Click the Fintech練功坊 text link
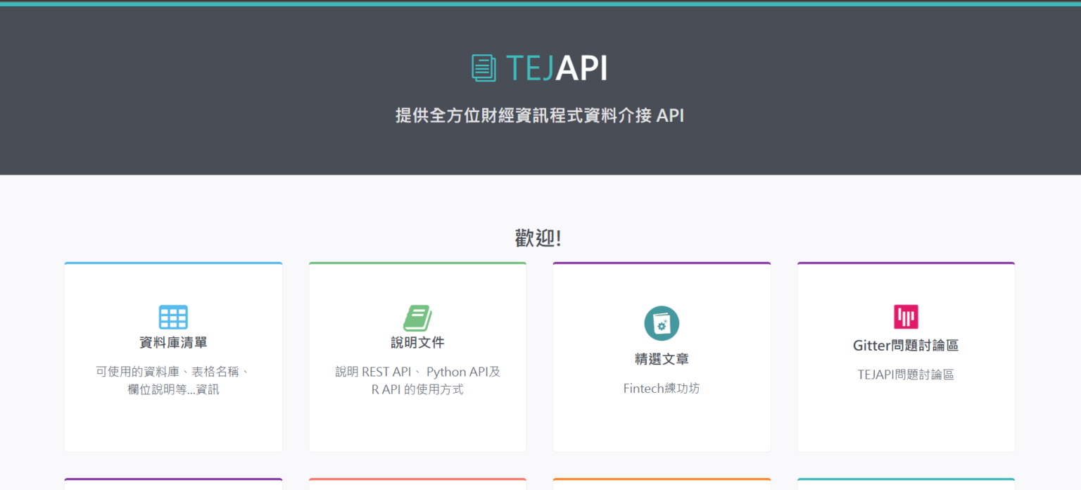 coord(661,388)
